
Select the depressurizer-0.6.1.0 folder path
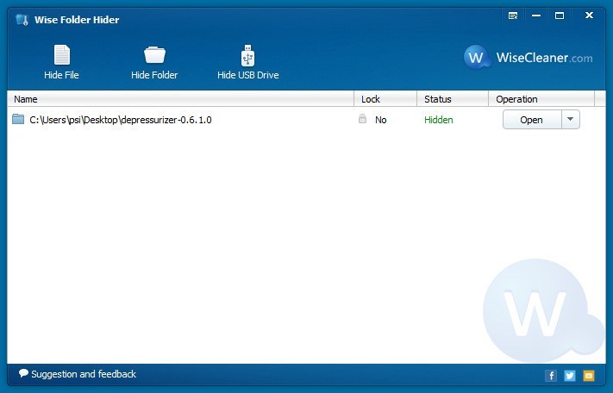coord(121,120)
